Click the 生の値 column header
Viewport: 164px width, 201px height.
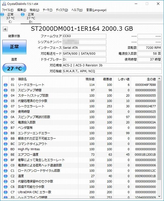coord(144,79)
